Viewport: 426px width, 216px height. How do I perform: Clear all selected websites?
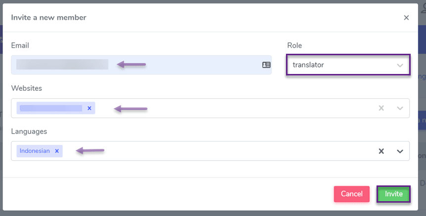click(x=381, y=108)
